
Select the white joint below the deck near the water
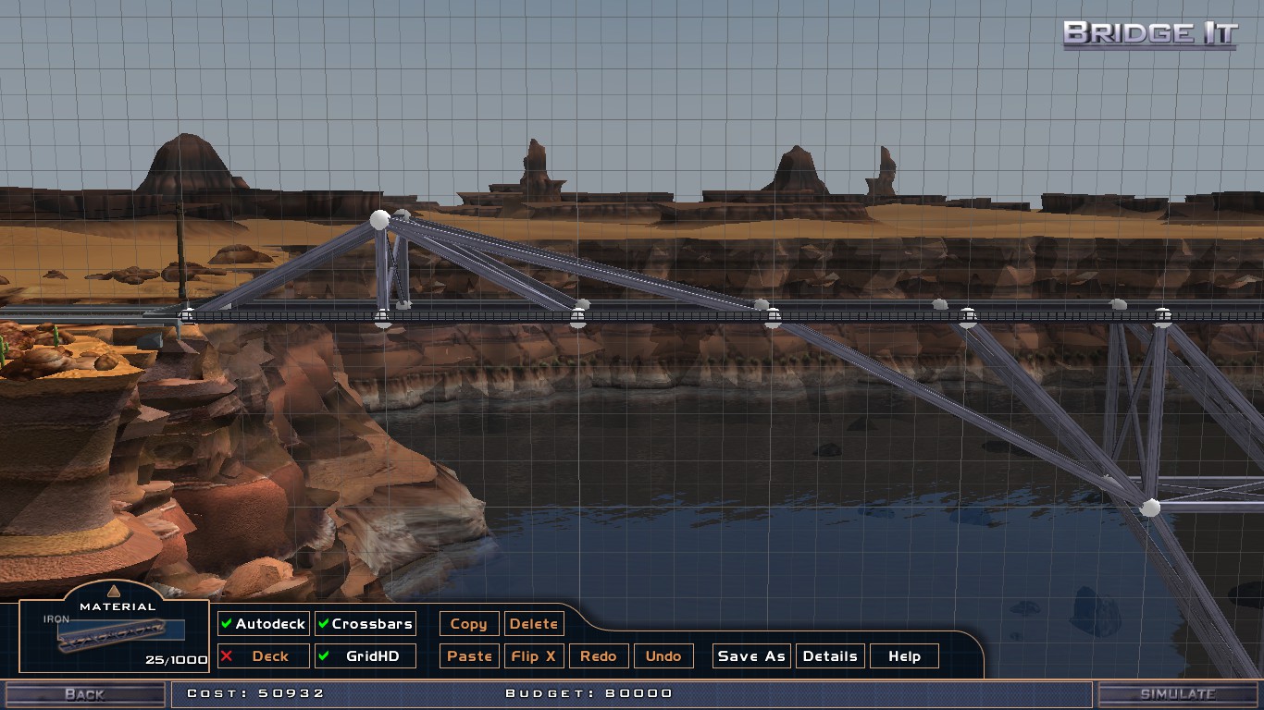(1150, 508)
